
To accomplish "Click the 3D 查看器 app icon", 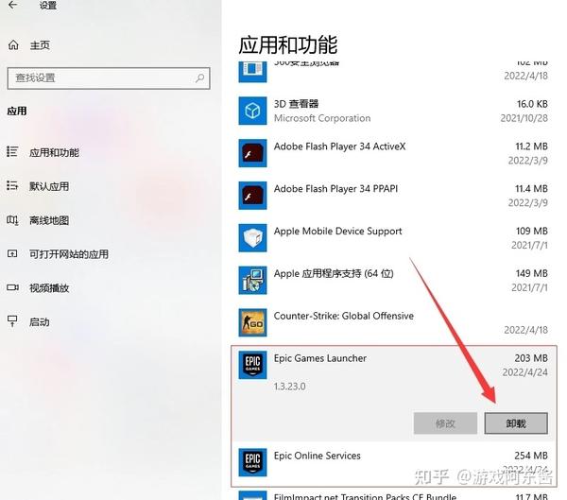I will pos(252,111).
